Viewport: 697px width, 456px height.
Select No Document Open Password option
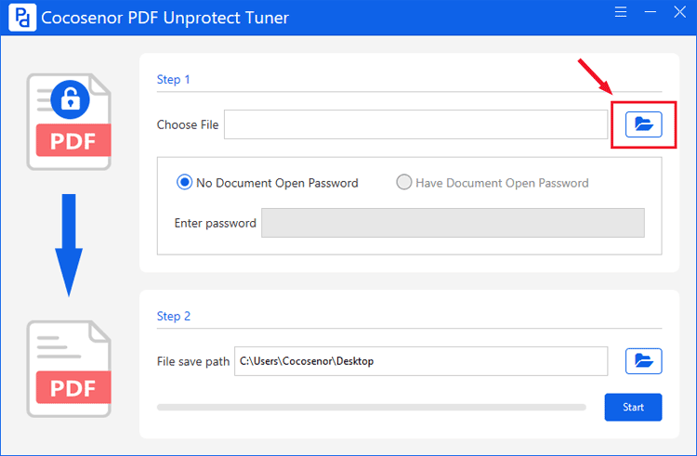[267, 182]
